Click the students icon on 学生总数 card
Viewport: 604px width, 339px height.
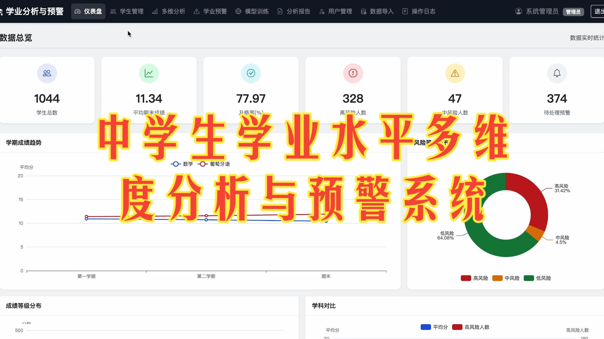tap(47, 73)
